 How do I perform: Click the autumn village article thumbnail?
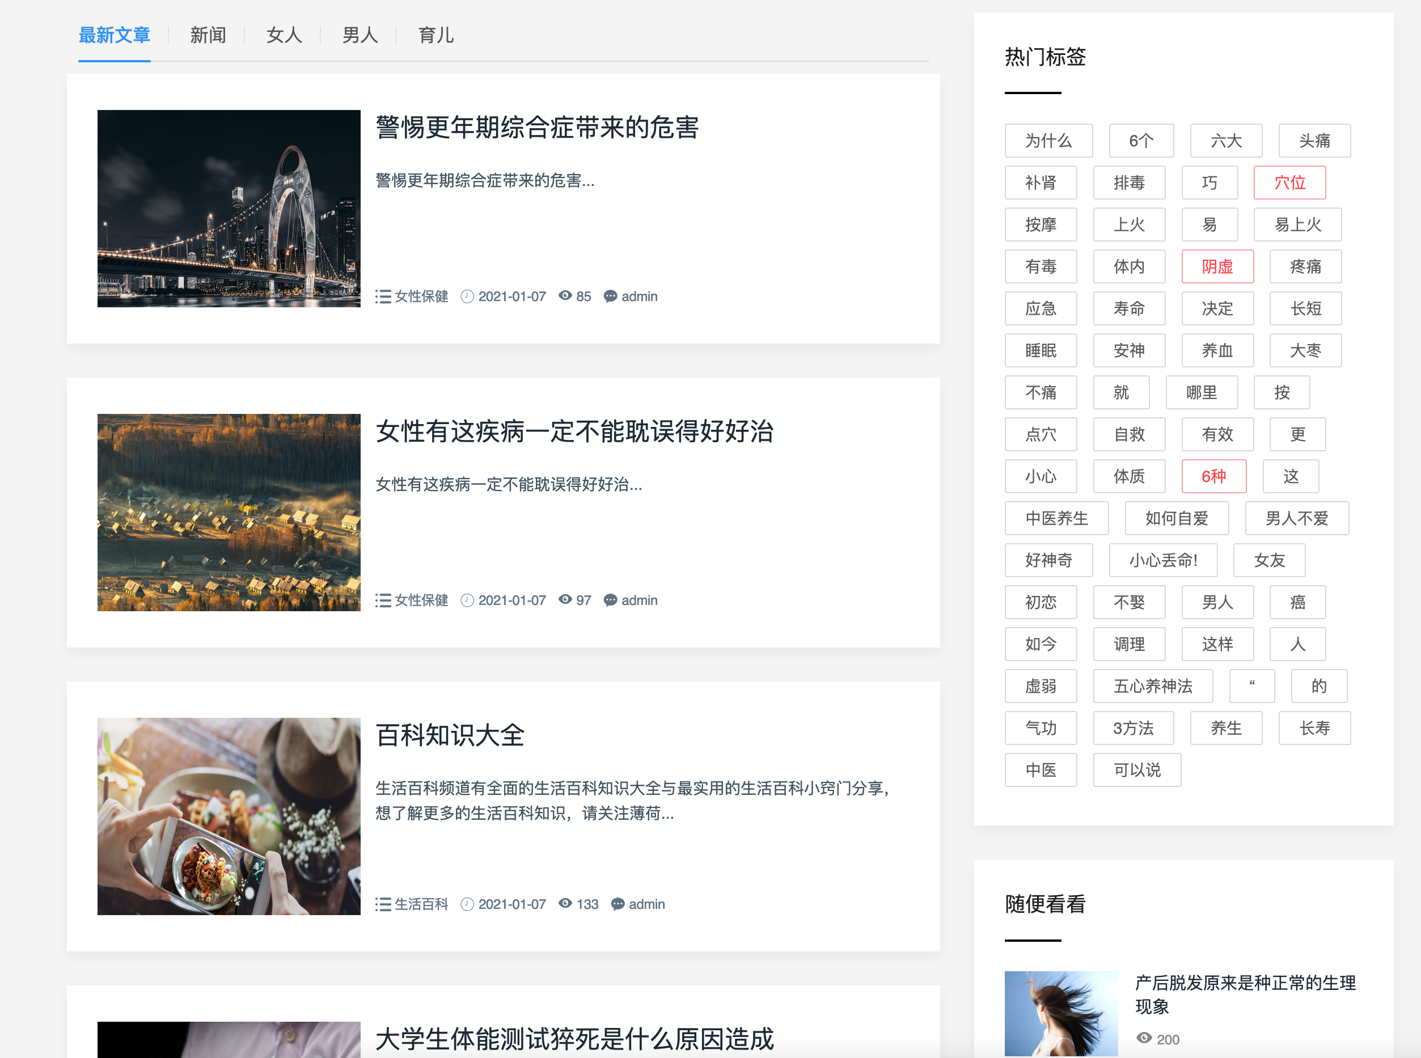229,513
